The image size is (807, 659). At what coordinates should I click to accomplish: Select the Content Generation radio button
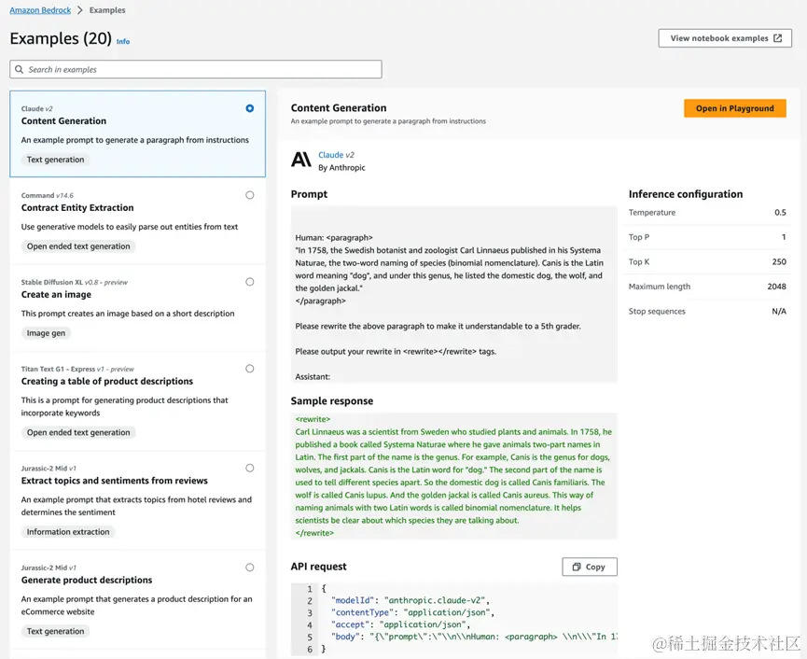[250, 108]
